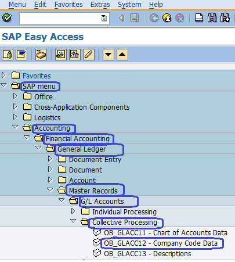Click the Add to Favorites icon
Screen dimensions: 235x262
tap(61, 55)
